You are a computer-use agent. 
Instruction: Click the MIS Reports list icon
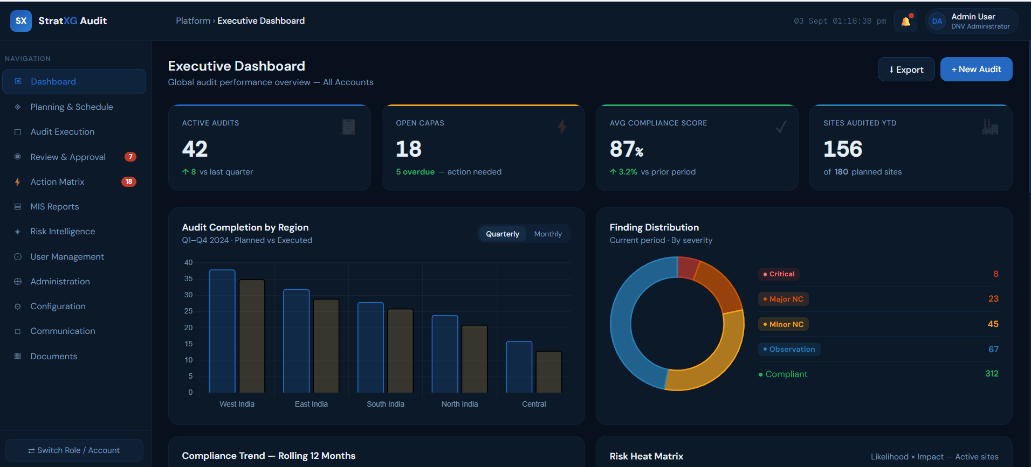click(x=18, y=207)
